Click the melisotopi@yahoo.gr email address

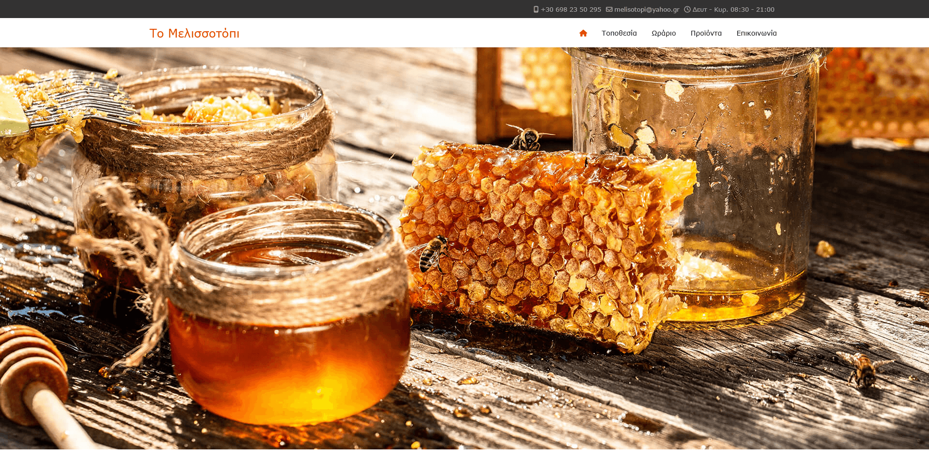coord(646,9)
